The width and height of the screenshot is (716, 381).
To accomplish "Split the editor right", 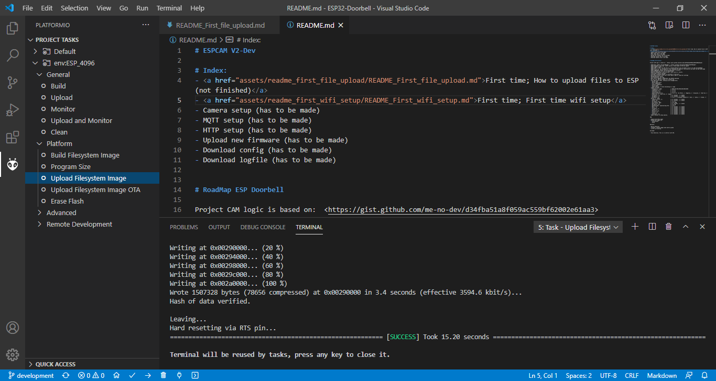I will tap(686, 25).
